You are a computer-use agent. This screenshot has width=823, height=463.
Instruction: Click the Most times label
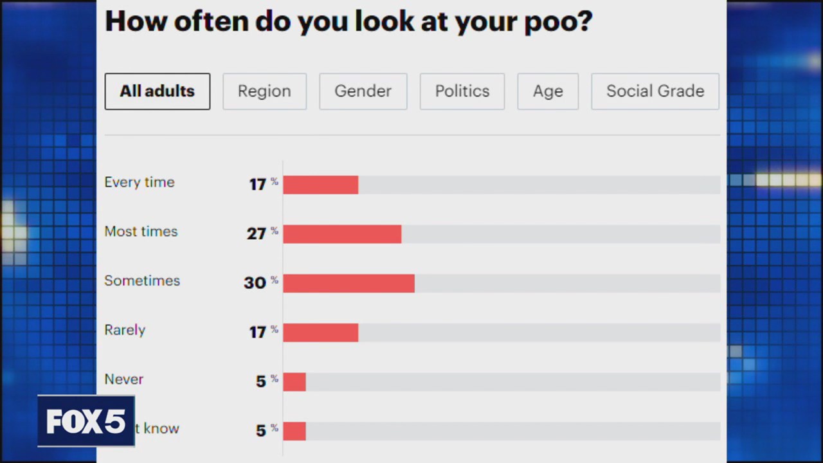pos(141,232)
